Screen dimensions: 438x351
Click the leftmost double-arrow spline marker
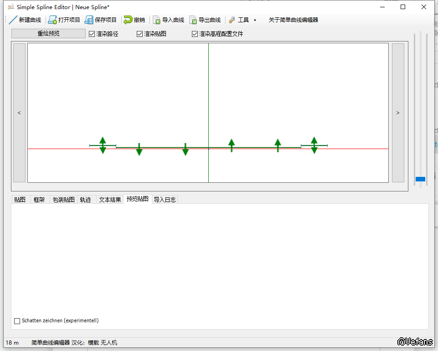pyautogui.click(x=103, y=145)
